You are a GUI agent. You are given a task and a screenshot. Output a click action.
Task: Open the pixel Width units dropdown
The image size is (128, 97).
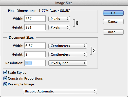click(59, 19)
